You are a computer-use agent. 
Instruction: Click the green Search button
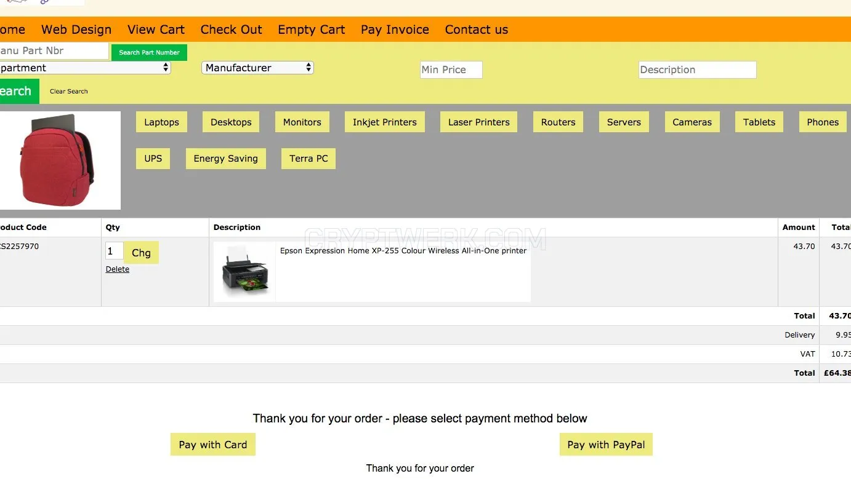click(x=18, y=91)
